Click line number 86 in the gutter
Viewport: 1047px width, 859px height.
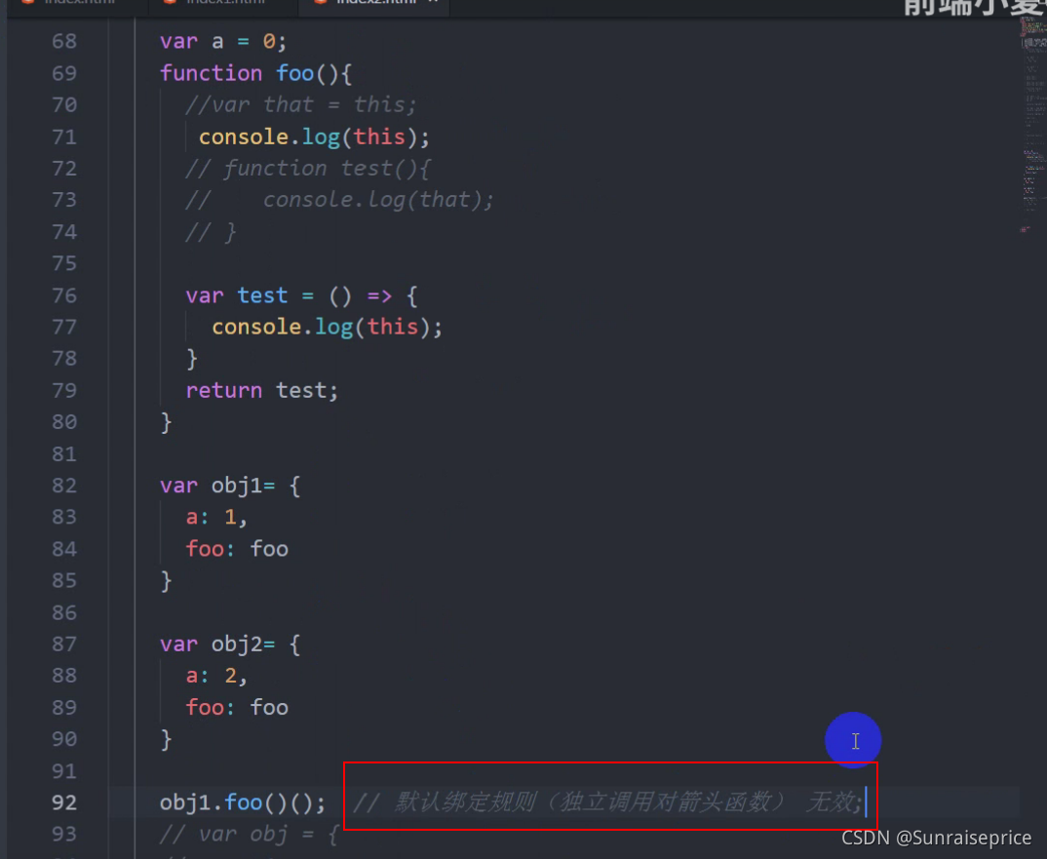coord(64,612)
